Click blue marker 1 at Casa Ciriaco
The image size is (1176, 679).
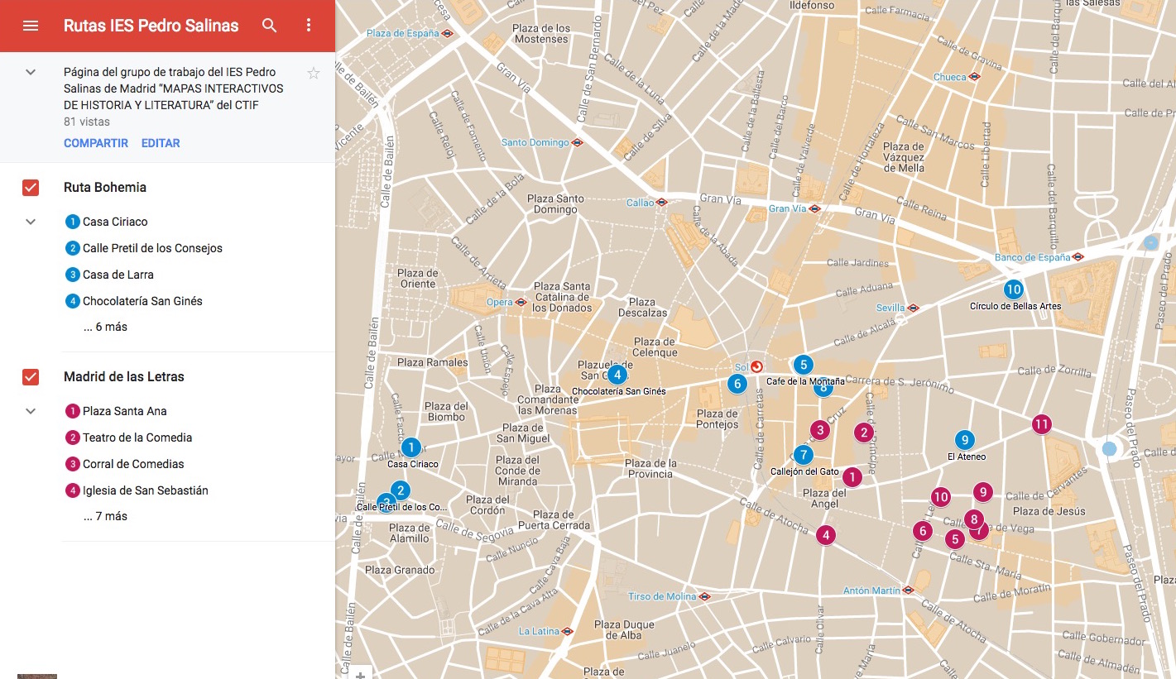pos(411,447)
